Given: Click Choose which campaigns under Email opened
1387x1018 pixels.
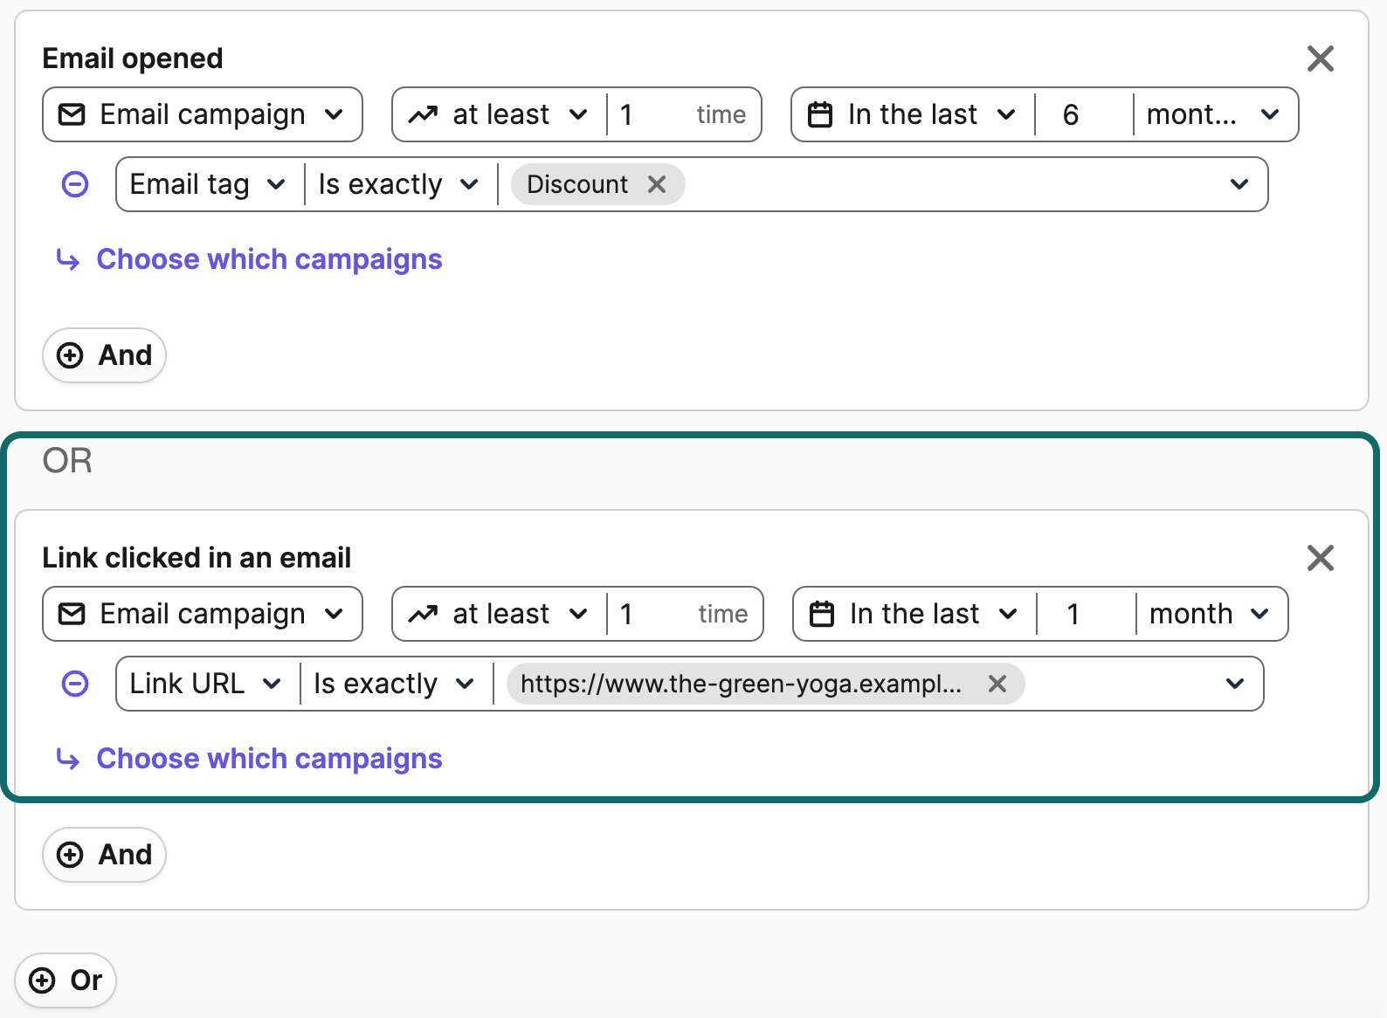Looking at the screenshot, I should [x=269, y=259].
